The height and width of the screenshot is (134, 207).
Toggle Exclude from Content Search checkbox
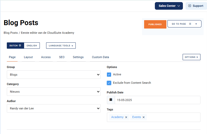[x=109, y=83]
